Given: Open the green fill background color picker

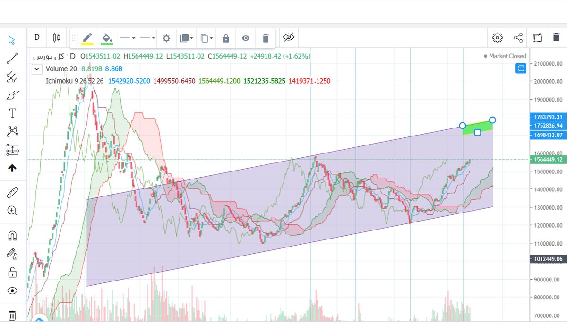Looking at the screenshot, I should click(107, 38).
